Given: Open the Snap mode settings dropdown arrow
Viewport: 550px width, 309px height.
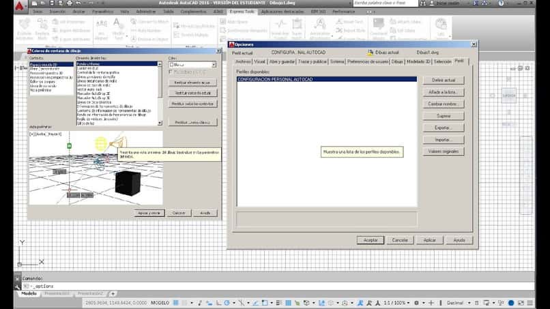Looking at the screenshot, I should click(x=192, y=303).
